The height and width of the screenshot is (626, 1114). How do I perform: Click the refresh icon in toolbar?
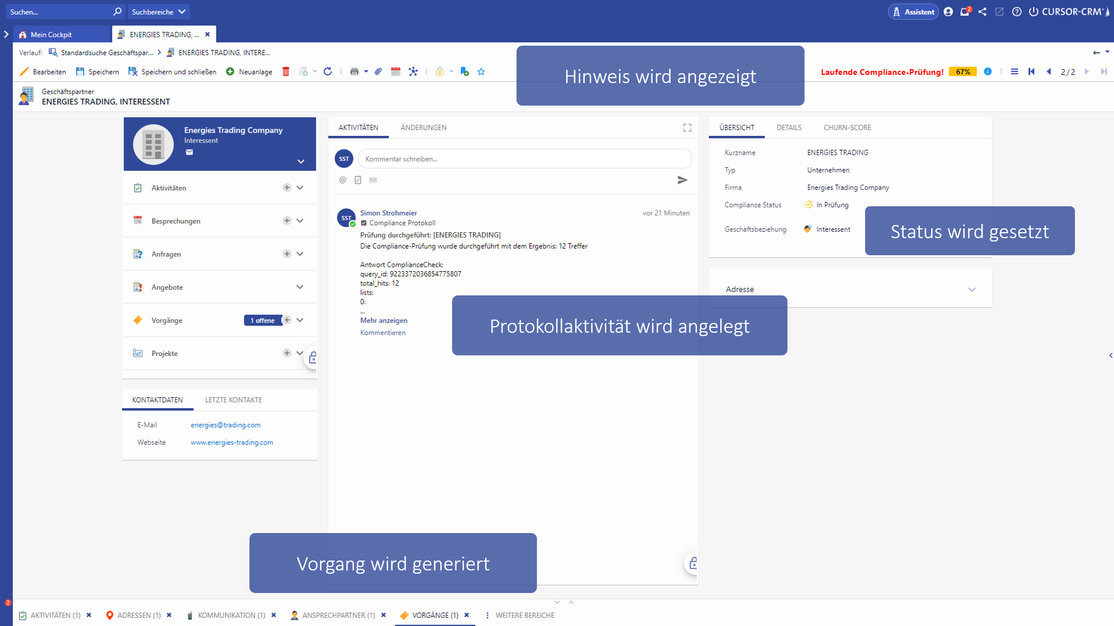click(x=328, y=72)
